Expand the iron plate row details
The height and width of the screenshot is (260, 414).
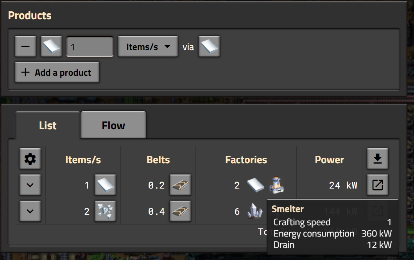coord(30,185)
